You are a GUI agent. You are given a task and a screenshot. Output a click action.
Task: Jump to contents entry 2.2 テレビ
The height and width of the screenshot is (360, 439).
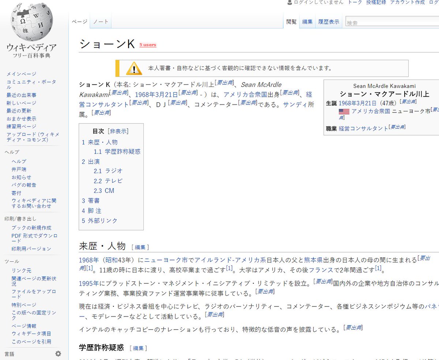pyautogui.click(x=108, y=181)
